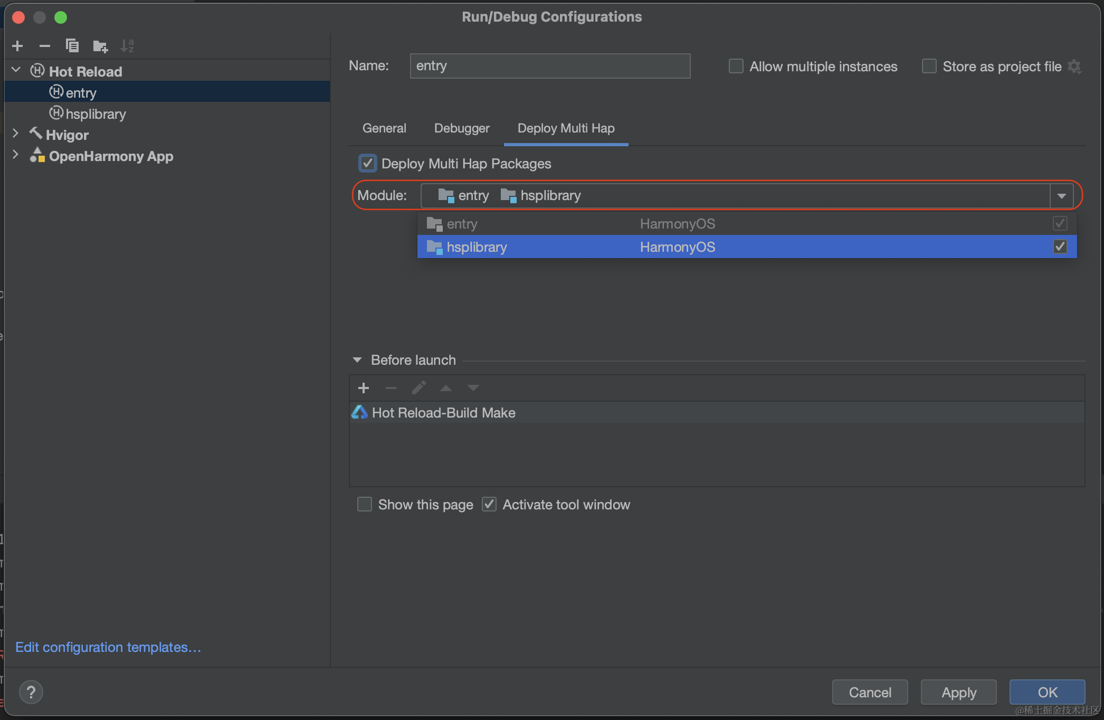
Task: Click the Add New Configuration plus icon
Action: 17,46
